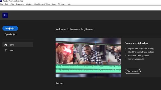The height and width of the screenshot is (90, 161).
Task: Open the Window menu
Action: [61, 4]
